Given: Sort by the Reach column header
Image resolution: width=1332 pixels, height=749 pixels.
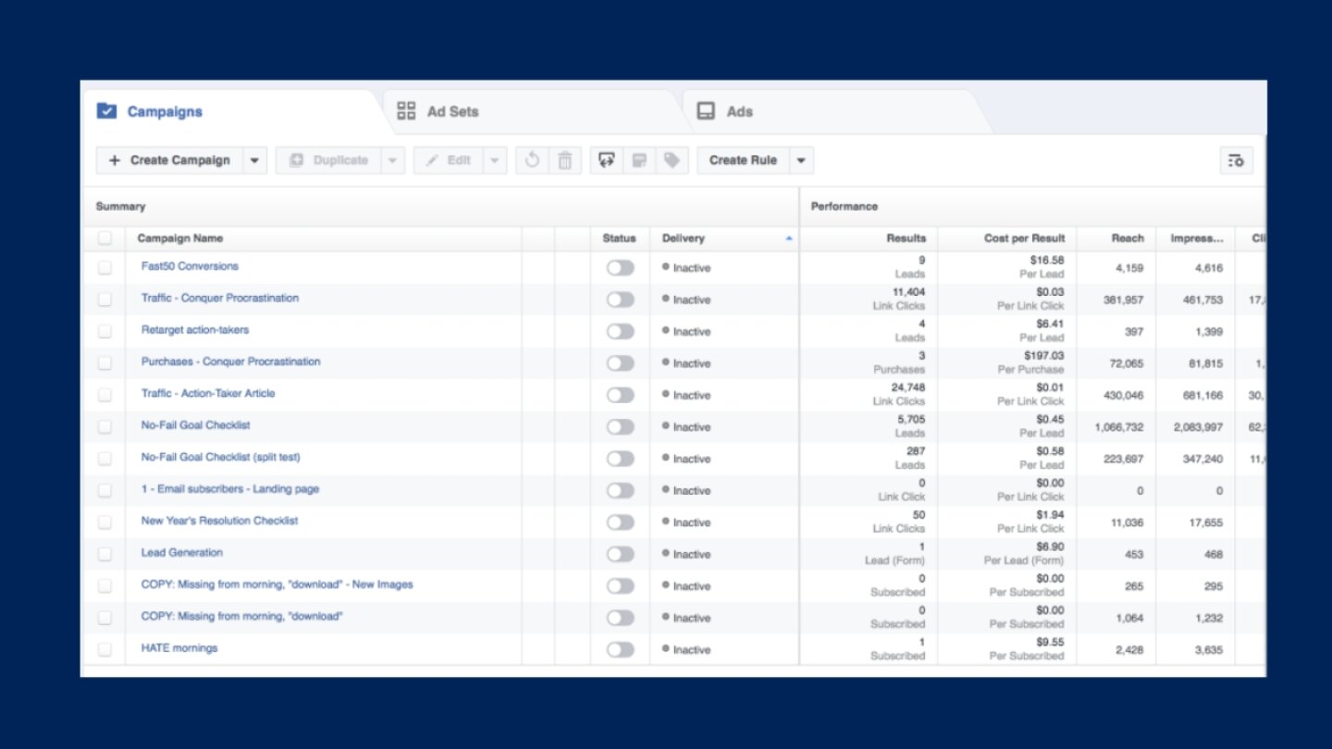Looking at the screenshot, I should point(1128,239).
